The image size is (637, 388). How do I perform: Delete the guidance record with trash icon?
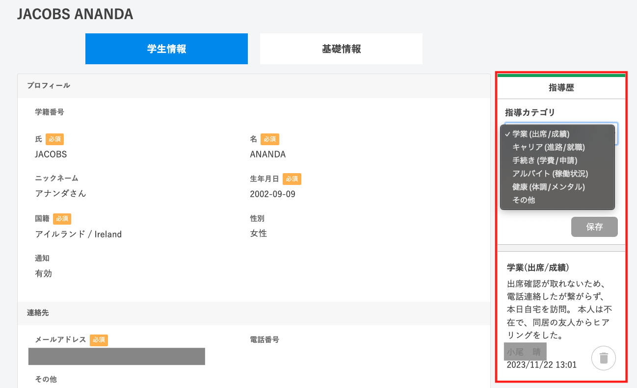coord(604,358)
